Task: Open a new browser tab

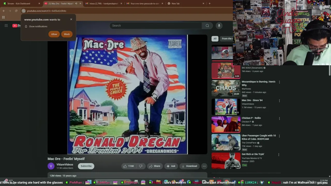Action: (x=209, y=4)
